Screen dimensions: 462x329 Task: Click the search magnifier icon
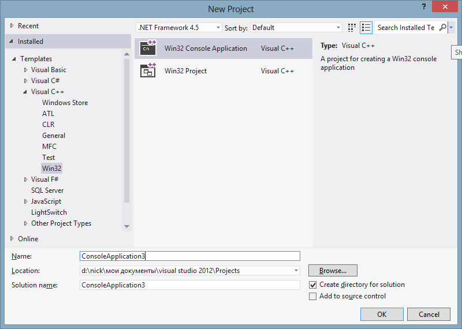(442, 28)
